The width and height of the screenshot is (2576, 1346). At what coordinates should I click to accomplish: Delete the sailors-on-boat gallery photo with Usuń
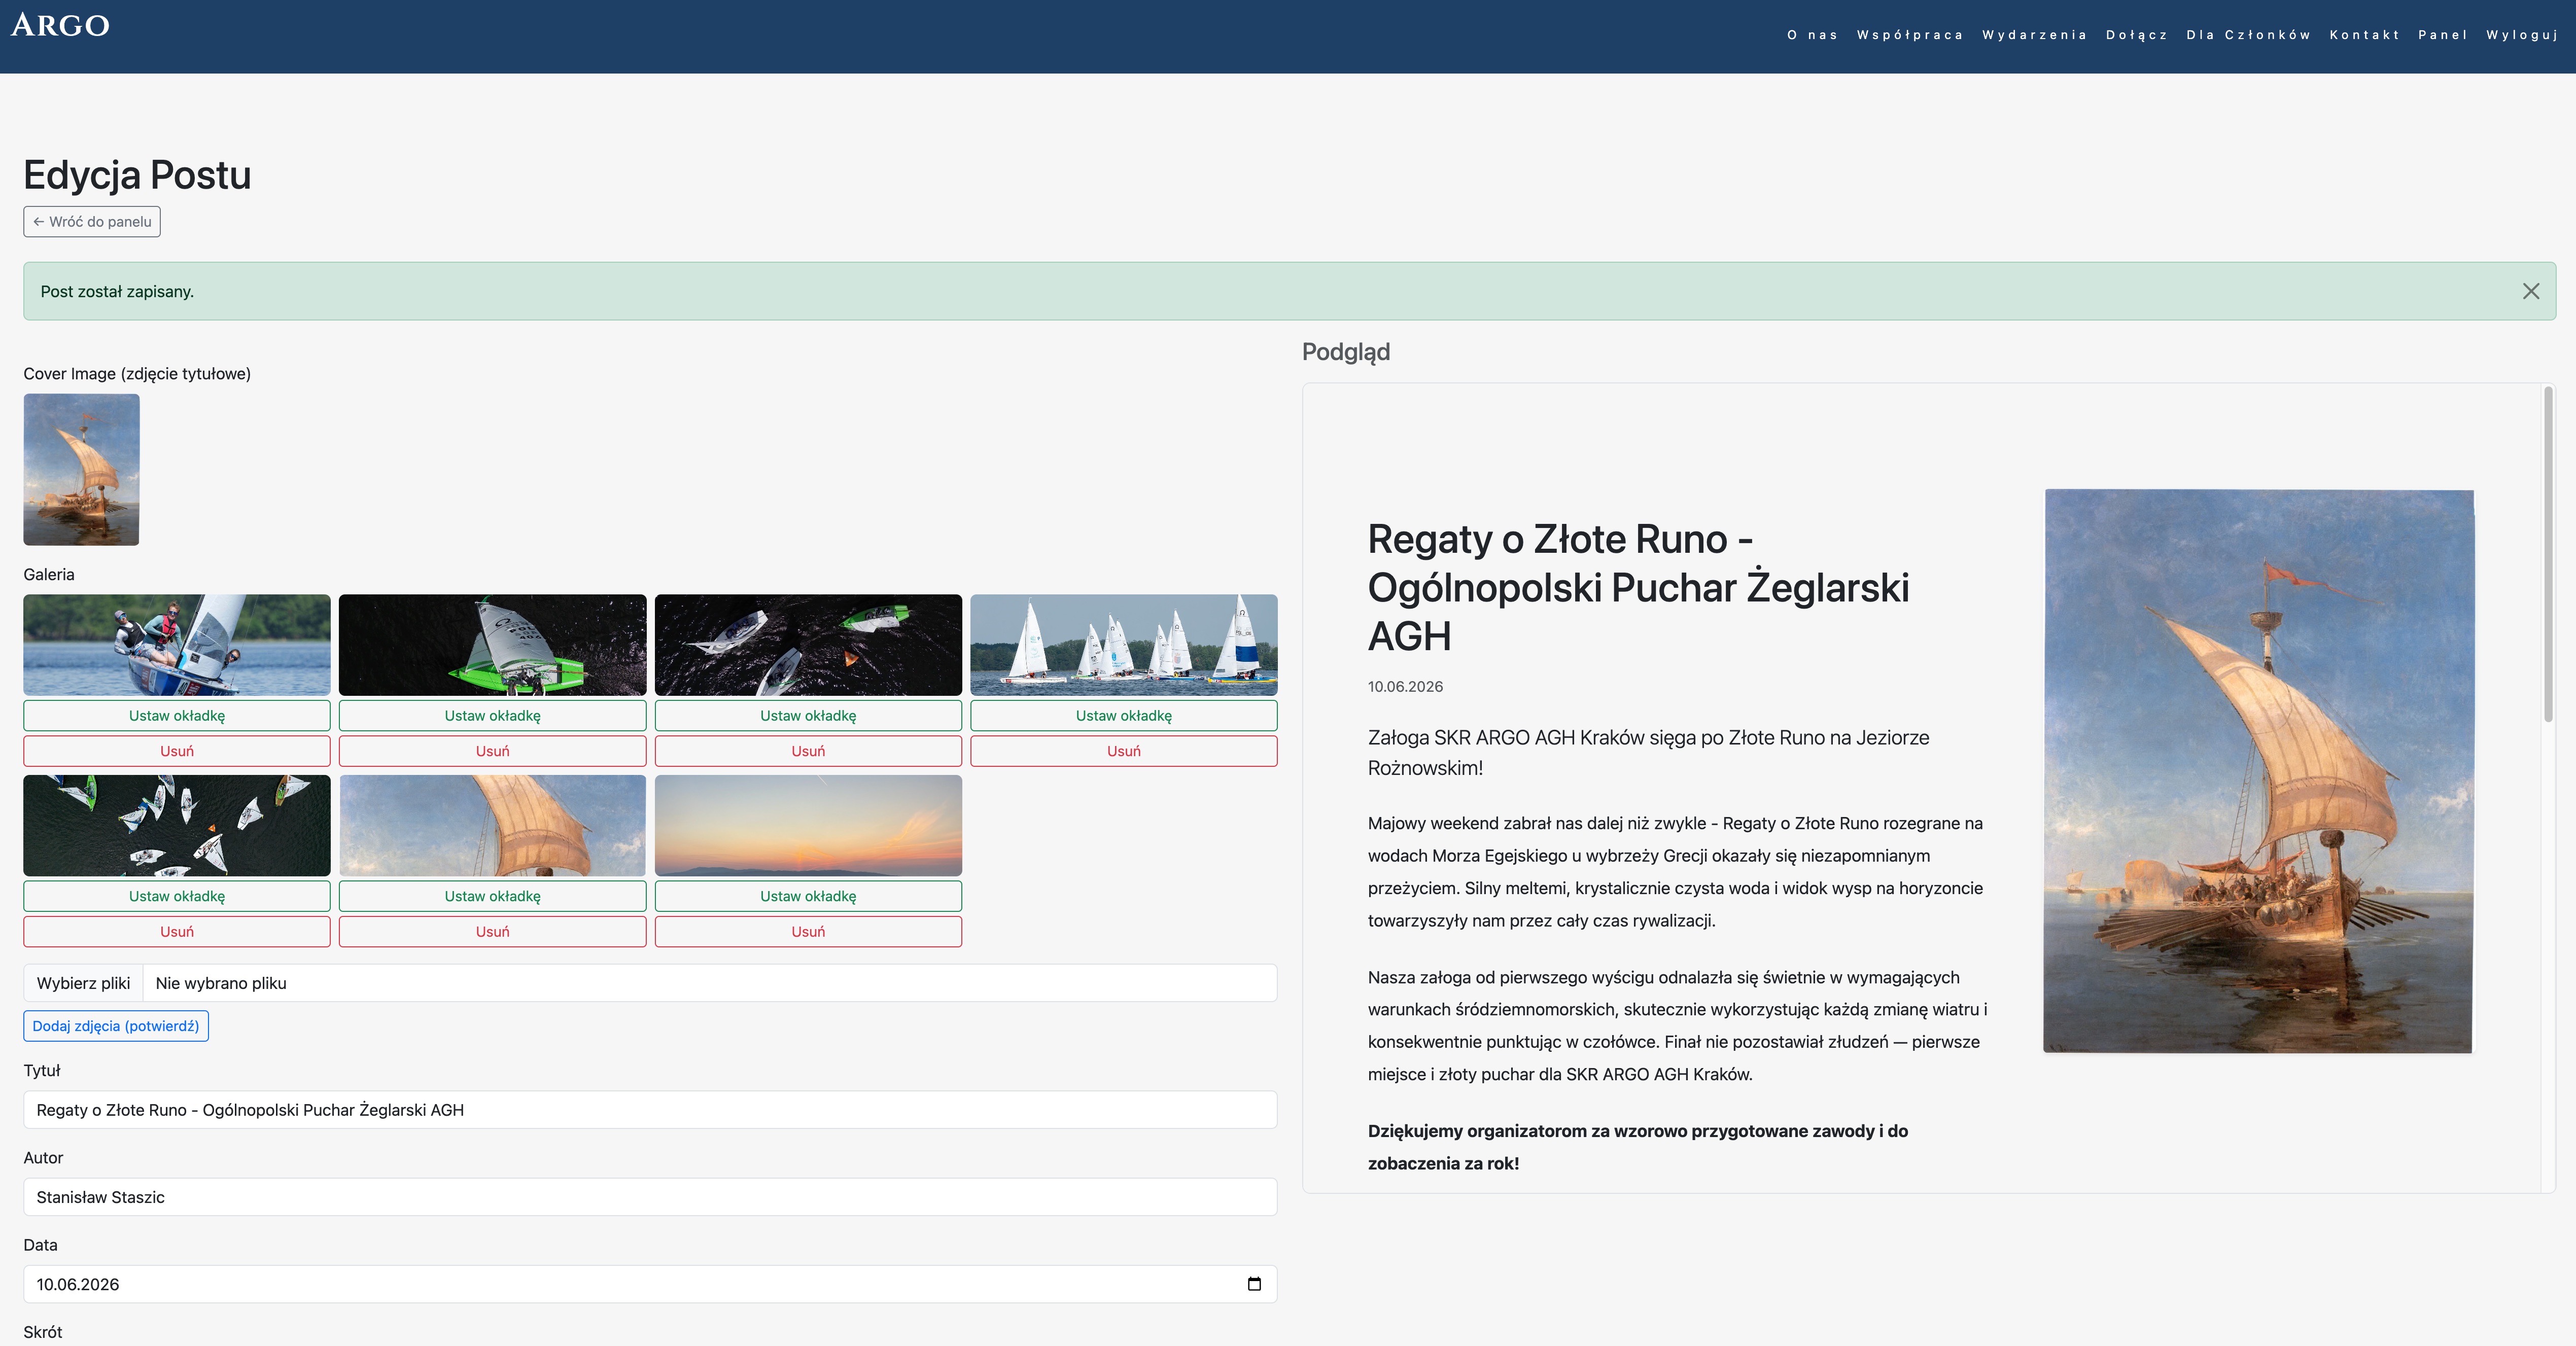pos(177,751)
